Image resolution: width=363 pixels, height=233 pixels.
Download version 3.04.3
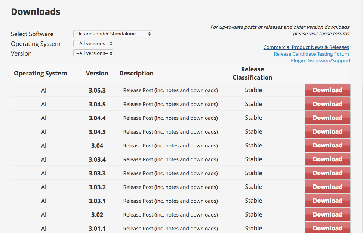327,132
